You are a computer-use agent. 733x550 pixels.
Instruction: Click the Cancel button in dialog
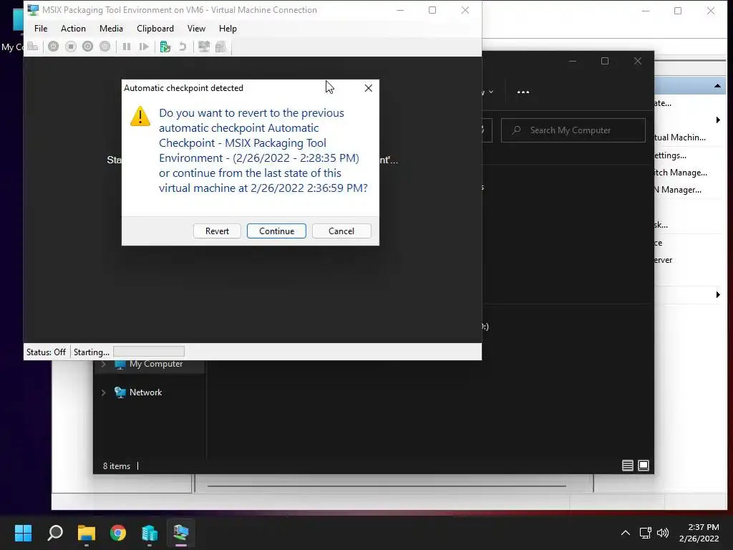[x=341, y=231]
